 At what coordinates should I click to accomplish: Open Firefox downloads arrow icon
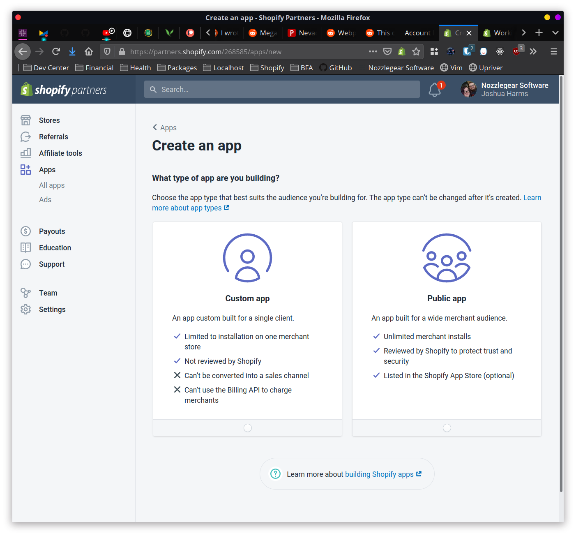[x=72, y=51]
